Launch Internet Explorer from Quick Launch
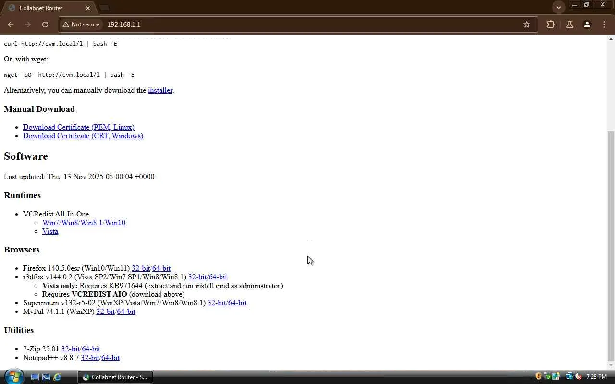The width and height of the screenshot is (615, 384). tap(57, 377)
